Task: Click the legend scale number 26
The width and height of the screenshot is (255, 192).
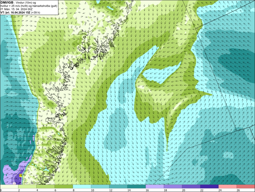Action: pyautogui.click(x=238, y=190)
